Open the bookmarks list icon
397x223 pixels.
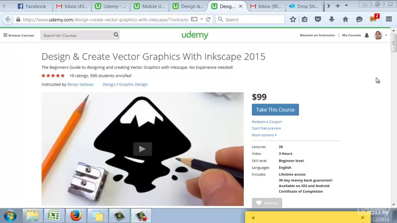[305, 19]
